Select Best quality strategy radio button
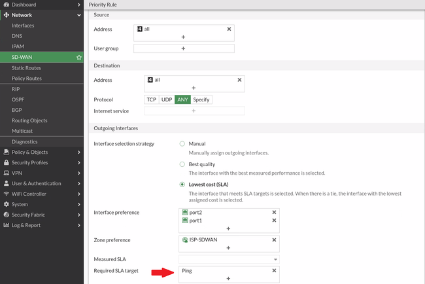425x284 pixels. coord(182,164)
